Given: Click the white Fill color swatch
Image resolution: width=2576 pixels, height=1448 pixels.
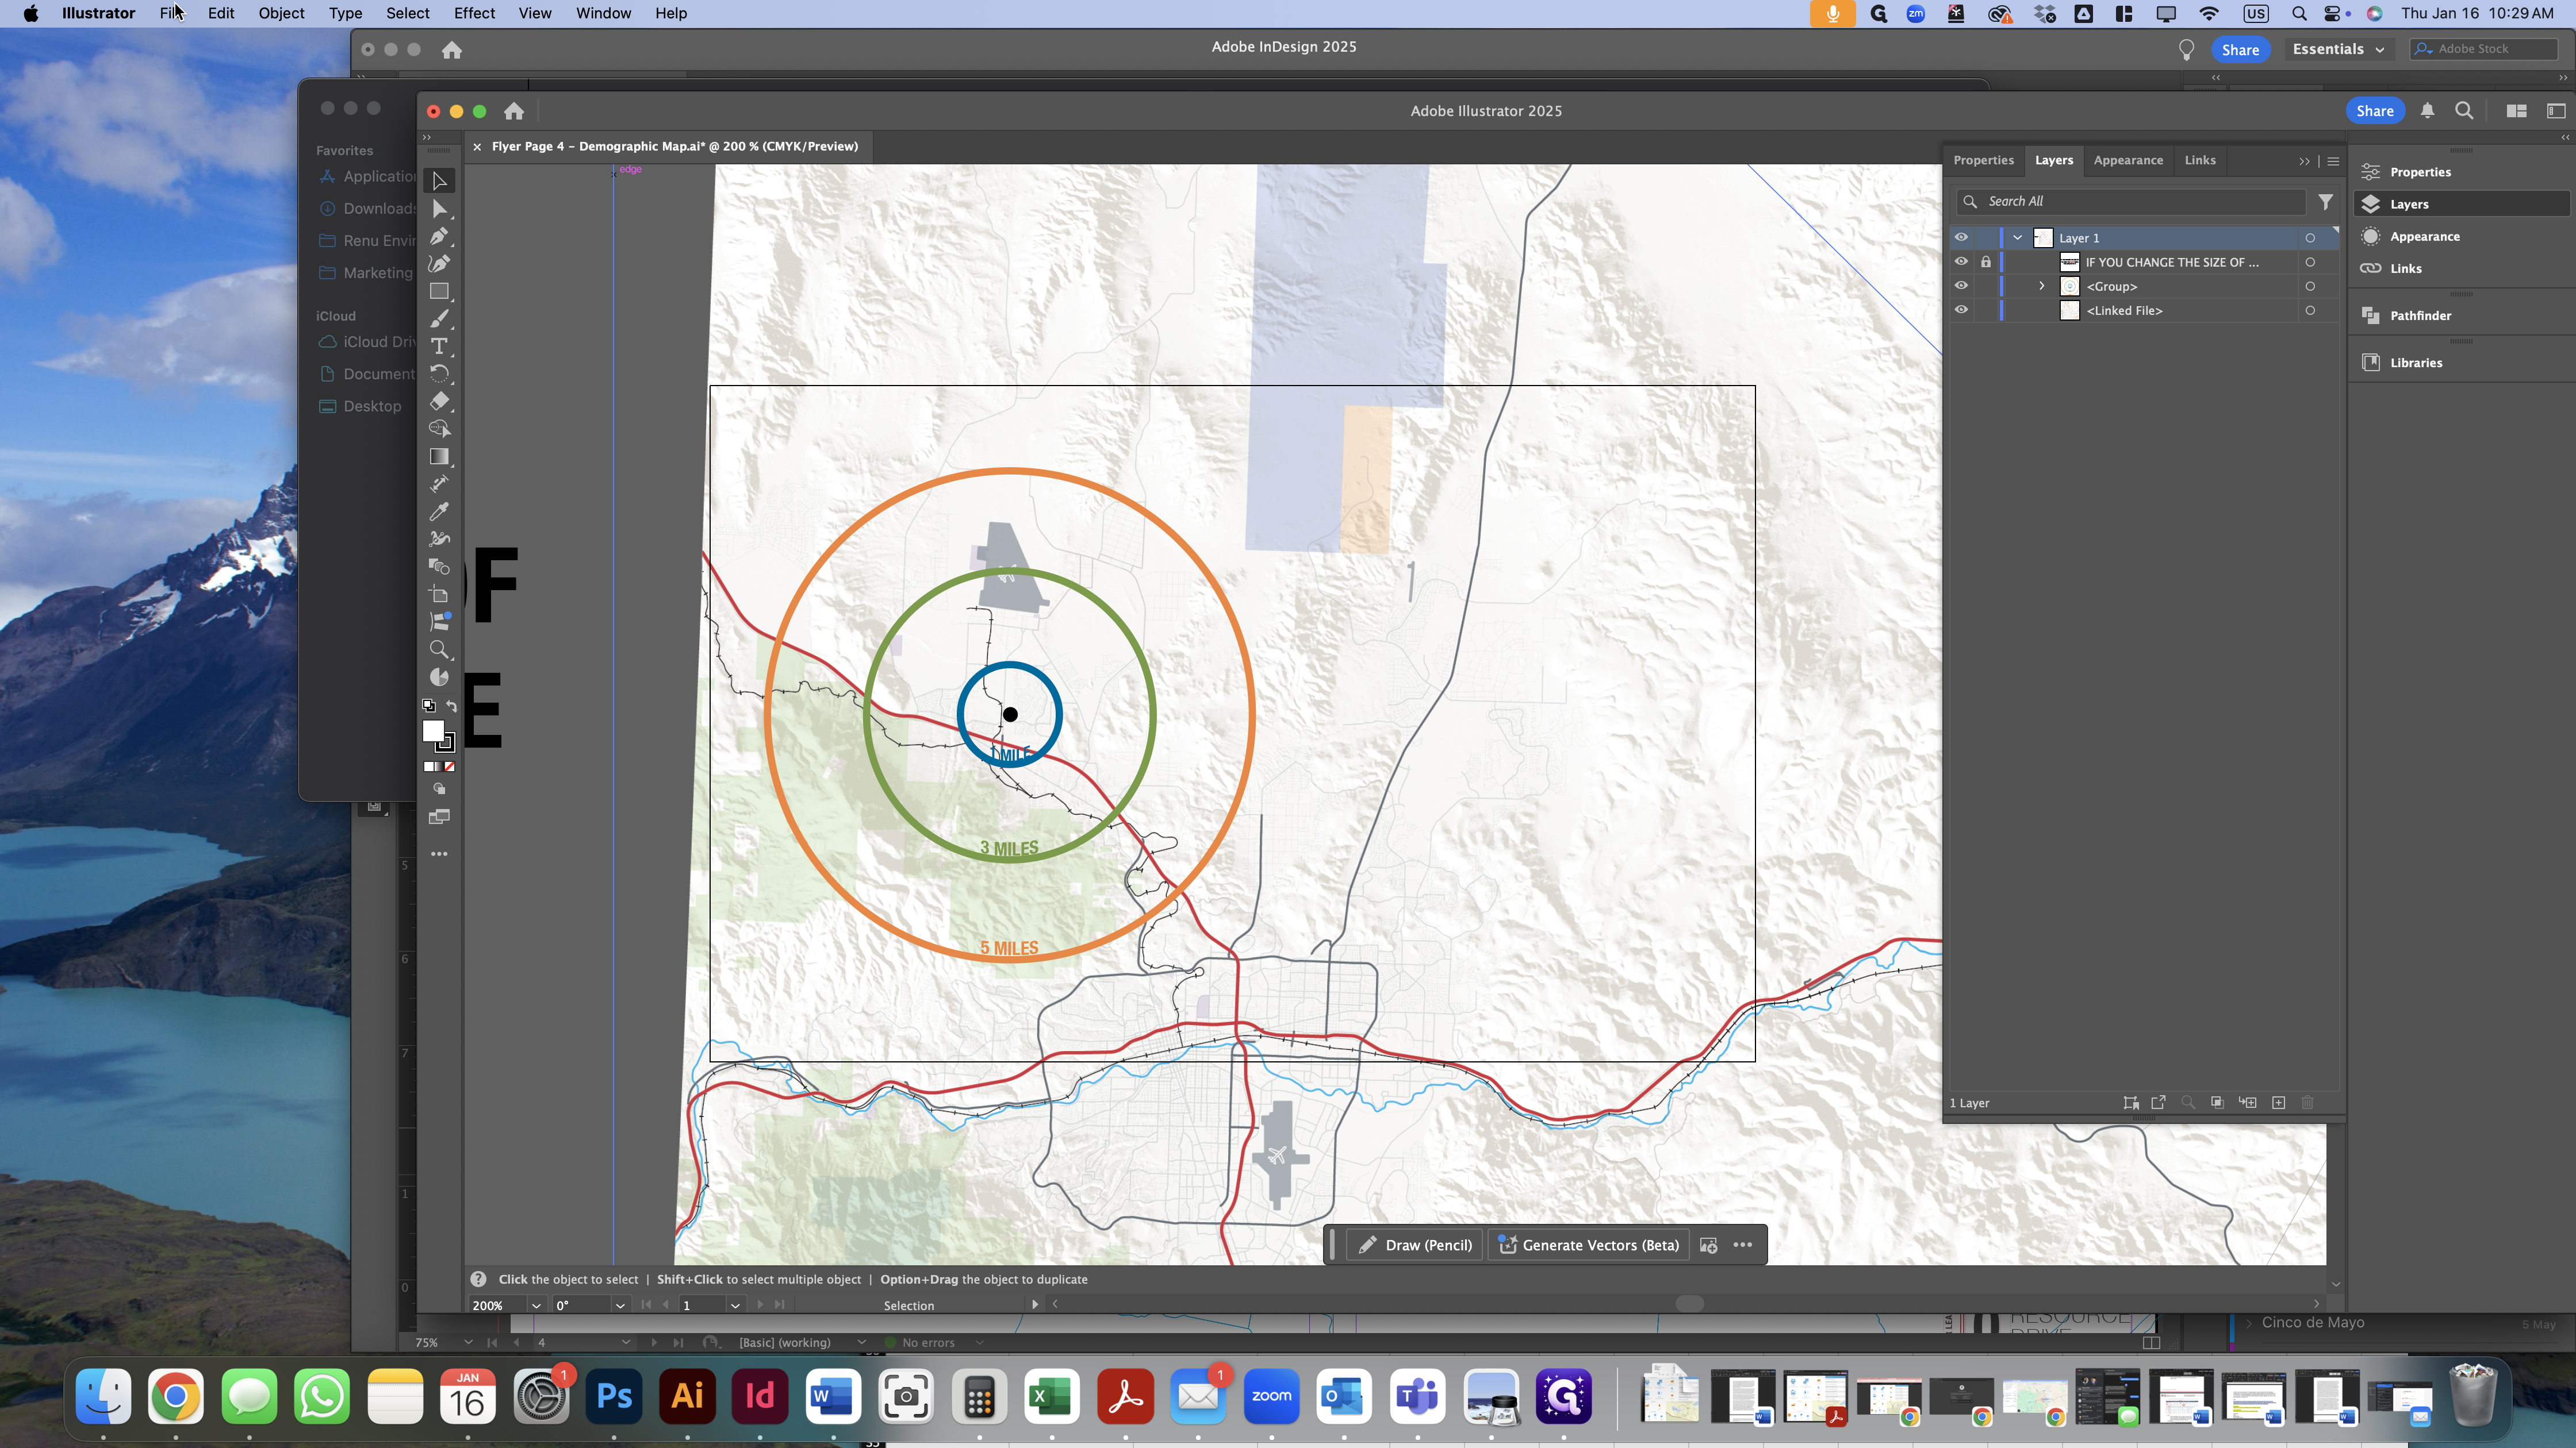Looking at the screenshot, I should point(433,731).
